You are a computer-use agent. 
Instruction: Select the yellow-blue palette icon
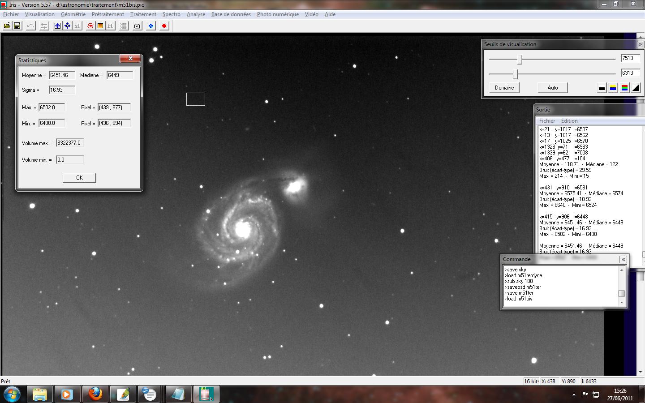(613, 88)
